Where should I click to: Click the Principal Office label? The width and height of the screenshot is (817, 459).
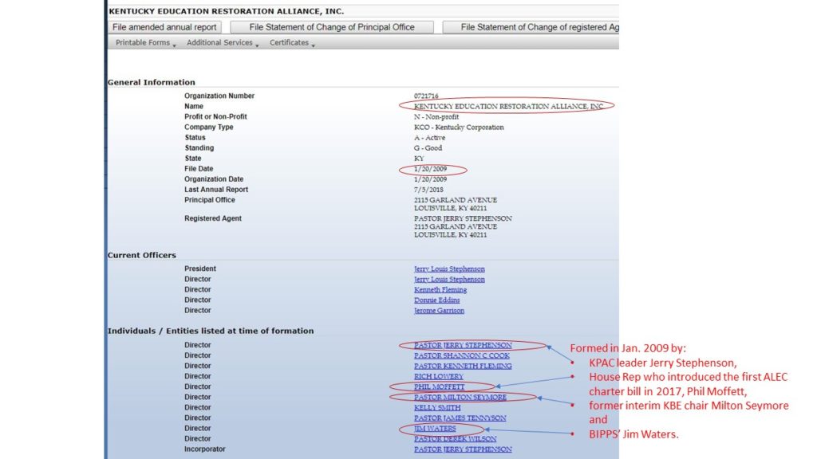click(x=210, y=200)
